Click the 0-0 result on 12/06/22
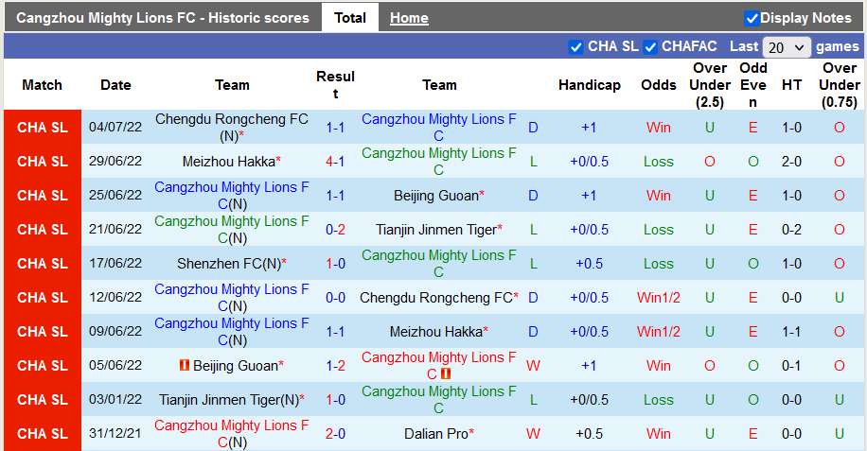Viewport: 867px width, 451px height. [x=335, y=298]
